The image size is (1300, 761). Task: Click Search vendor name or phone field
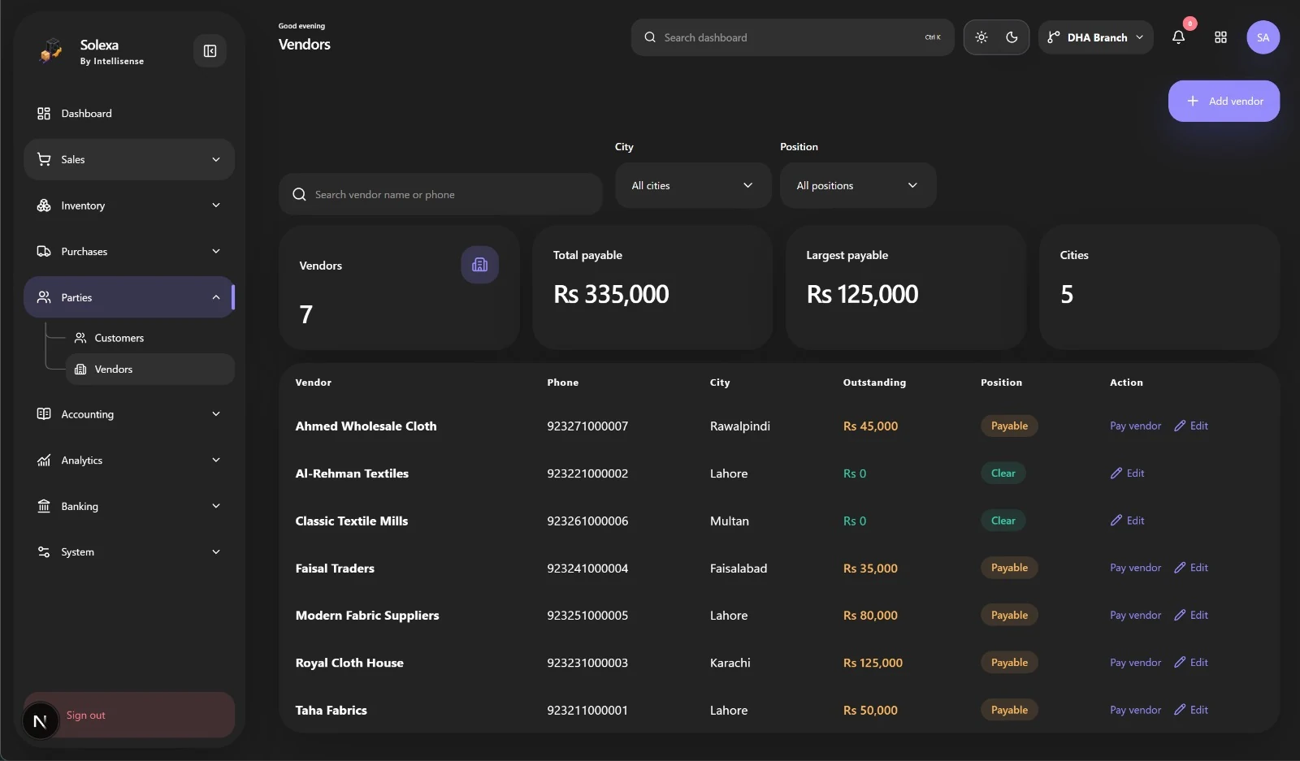440,194
